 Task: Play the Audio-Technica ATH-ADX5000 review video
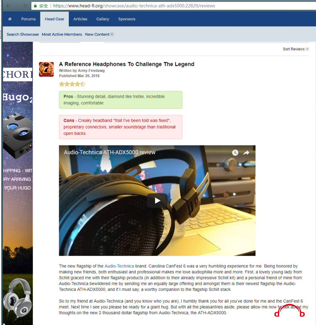pos(157,201)
